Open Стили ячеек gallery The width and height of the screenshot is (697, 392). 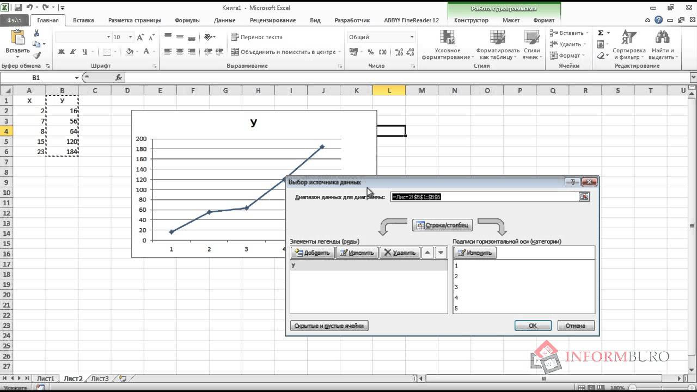(x=531, y=45)
